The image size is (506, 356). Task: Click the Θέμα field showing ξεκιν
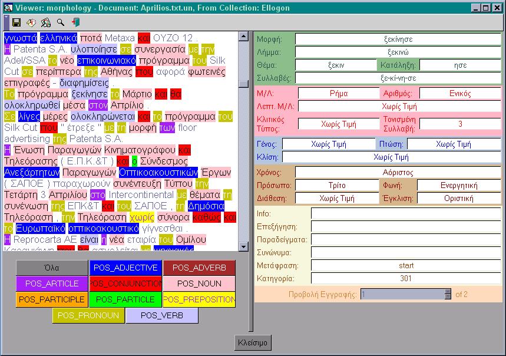[336, 65]
